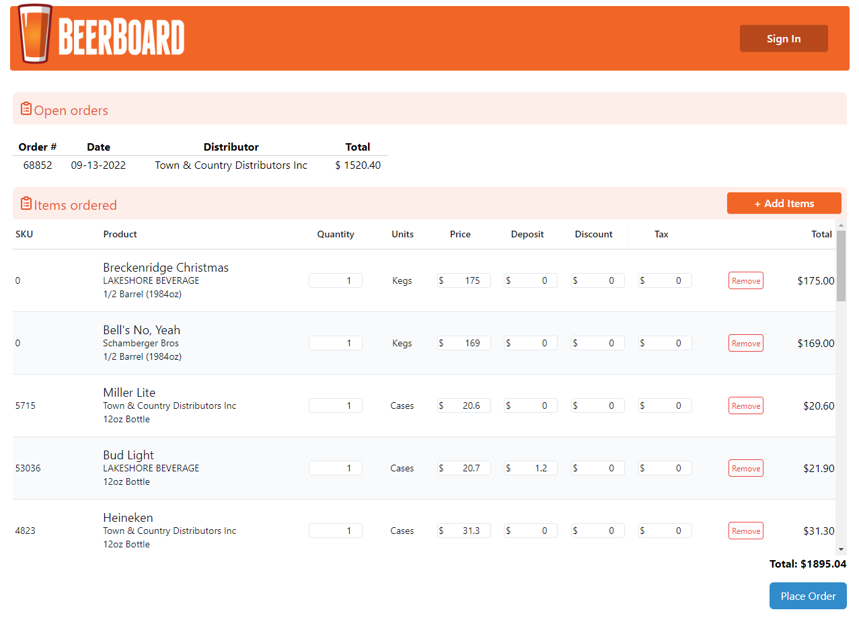Remove the Bell's No, Yeah item
Screen dimensions: 859x620
[x=745, y=343]
